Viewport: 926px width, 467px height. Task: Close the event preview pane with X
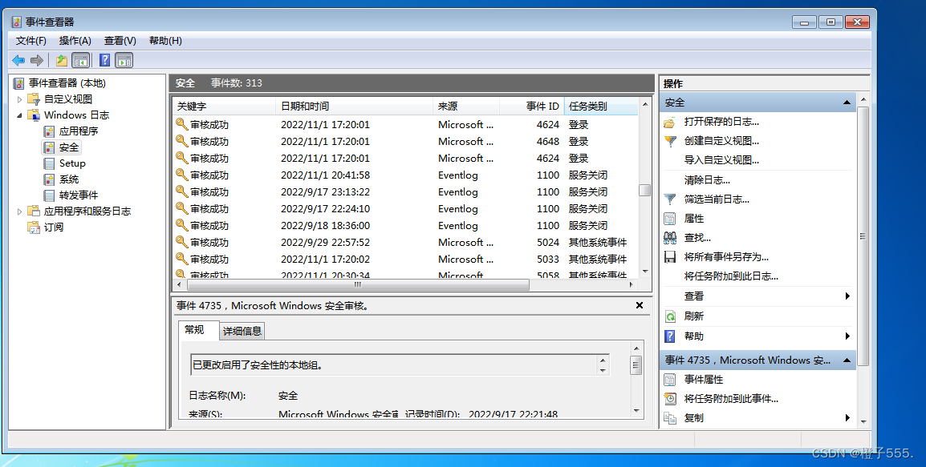(639, 305)
